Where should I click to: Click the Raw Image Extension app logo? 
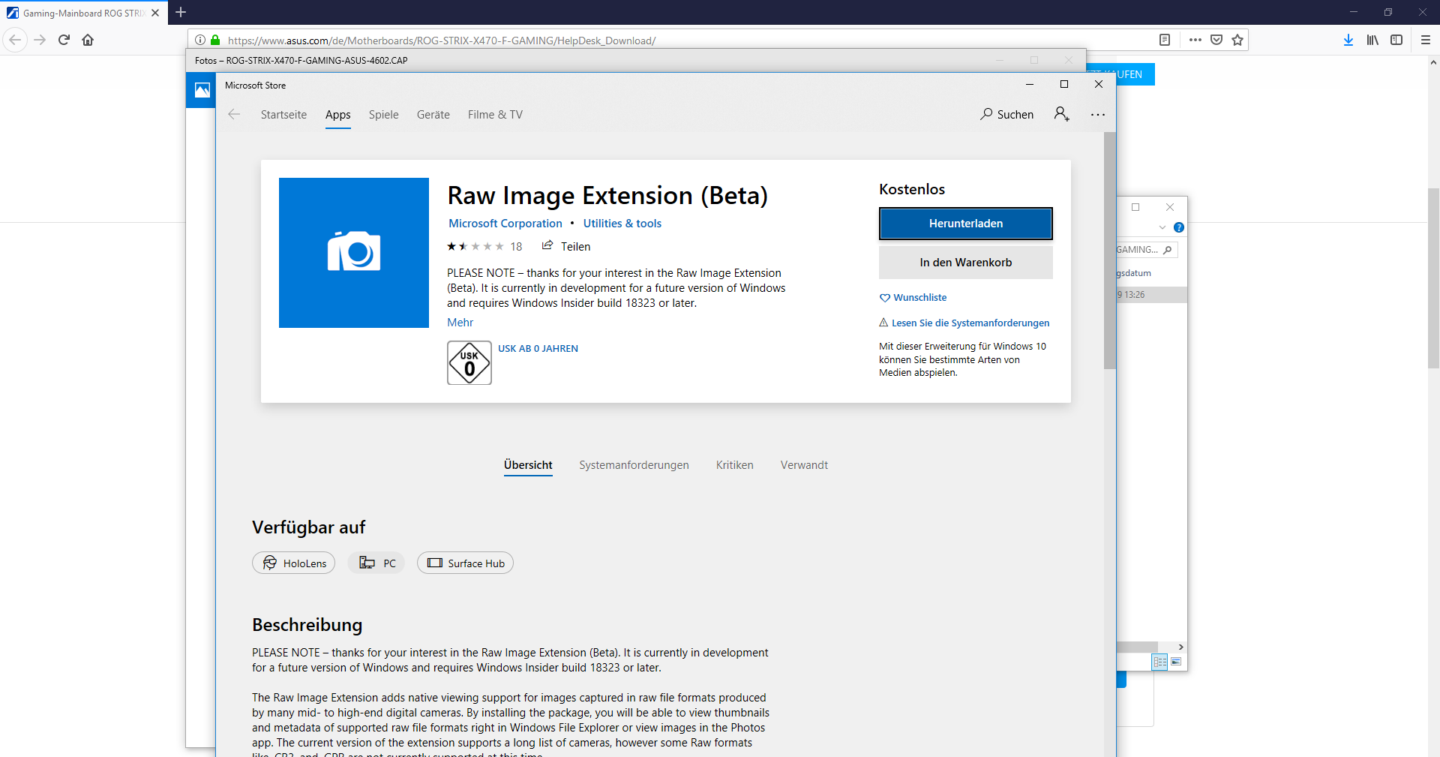click(x=354, y=253)
